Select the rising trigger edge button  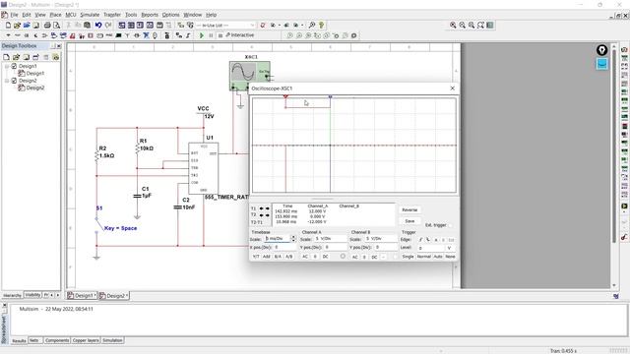click(x=420, y=240)
